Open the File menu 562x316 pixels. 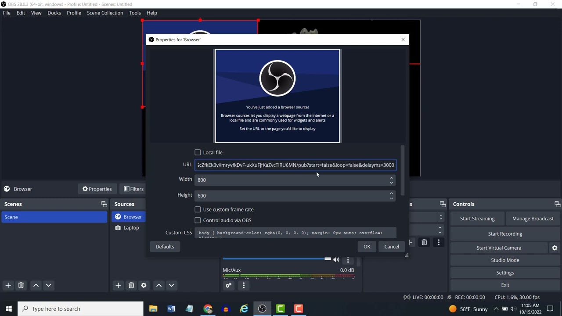pyautogui.click(x=7, y=13)
